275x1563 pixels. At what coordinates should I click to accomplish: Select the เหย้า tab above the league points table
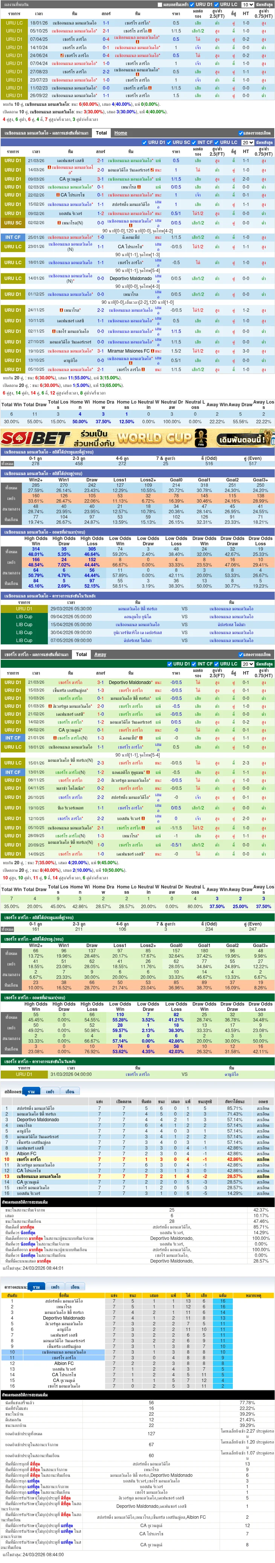pos(55,1287)
